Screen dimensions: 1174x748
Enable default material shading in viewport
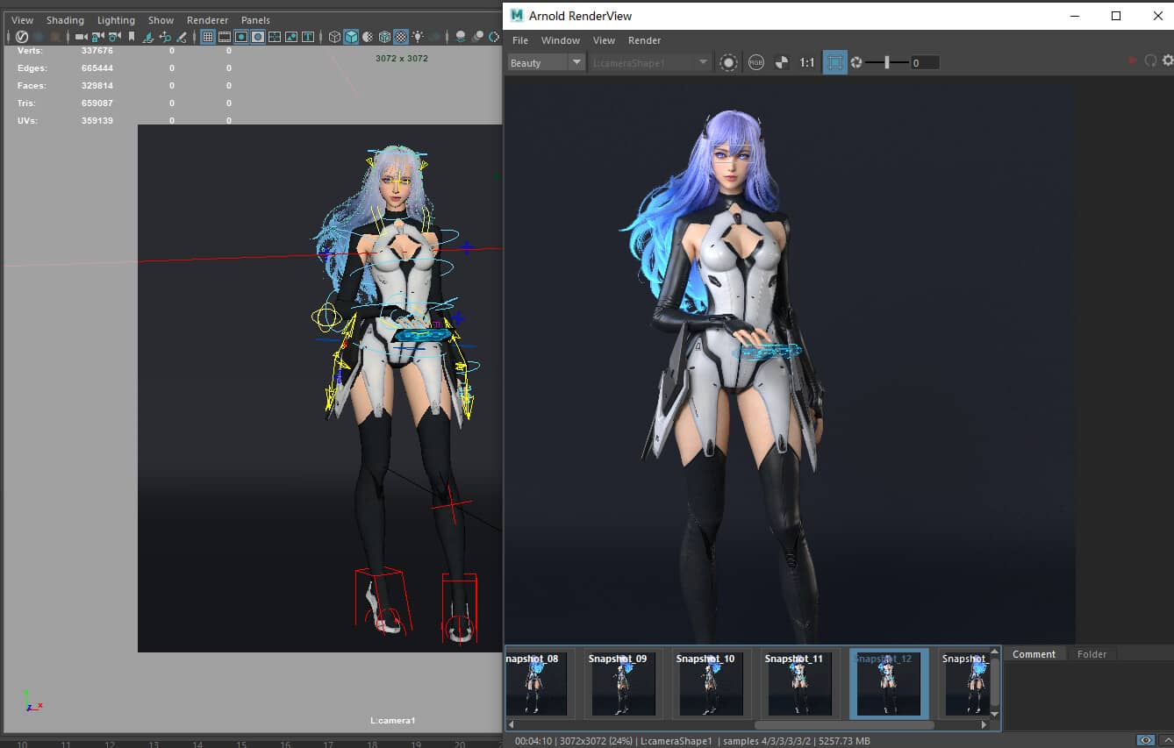[367, 37]
